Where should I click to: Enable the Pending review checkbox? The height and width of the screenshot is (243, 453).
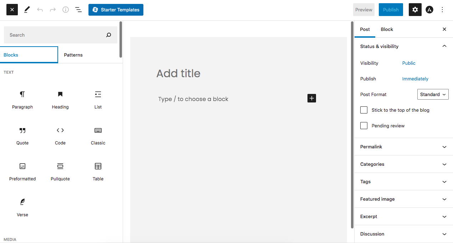pos(363,126)
